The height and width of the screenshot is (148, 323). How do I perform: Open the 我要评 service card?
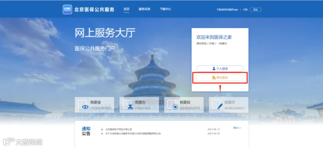(x=229, y=105)
